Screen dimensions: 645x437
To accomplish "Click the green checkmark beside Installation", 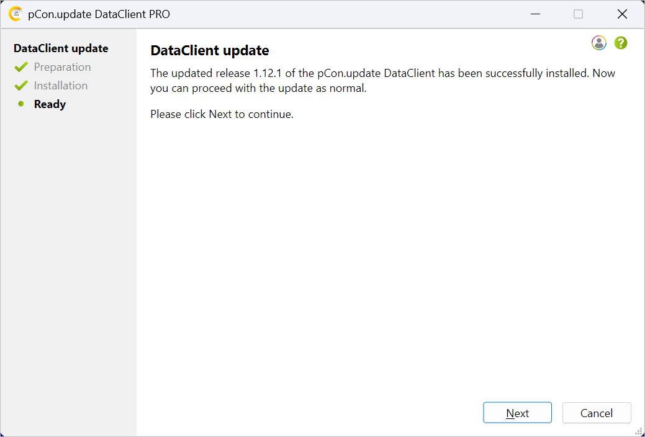I will 21,86.
